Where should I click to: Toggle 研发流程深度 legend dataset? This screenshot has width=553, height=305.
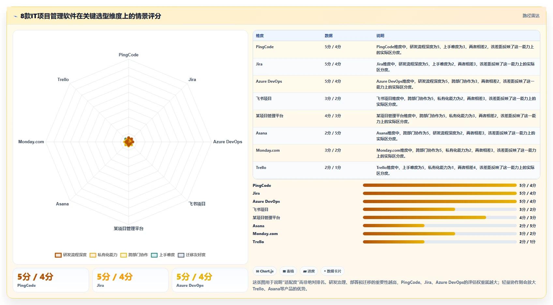coord(71,255)
